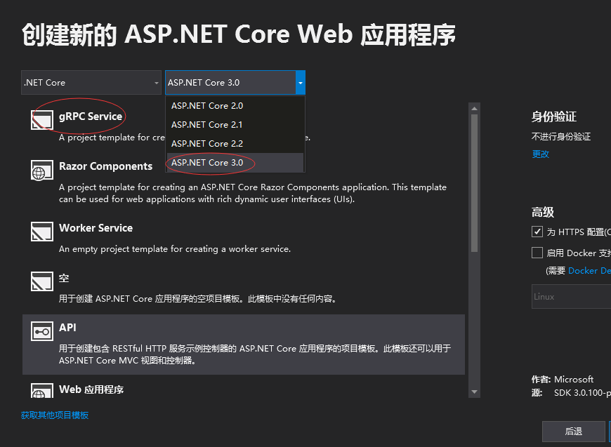Screen dimensions: 611x447
Task: Collapse the ASP.NET Core 3.0 version dropdown
Action: point(301,83)
